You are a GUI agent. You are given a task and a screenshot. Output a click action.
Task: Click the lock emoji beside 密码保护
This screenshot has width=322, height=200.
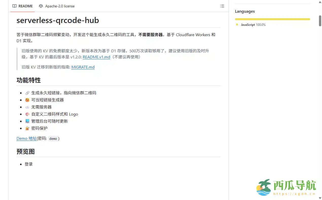pyautogui.click(x=27, y=128)
